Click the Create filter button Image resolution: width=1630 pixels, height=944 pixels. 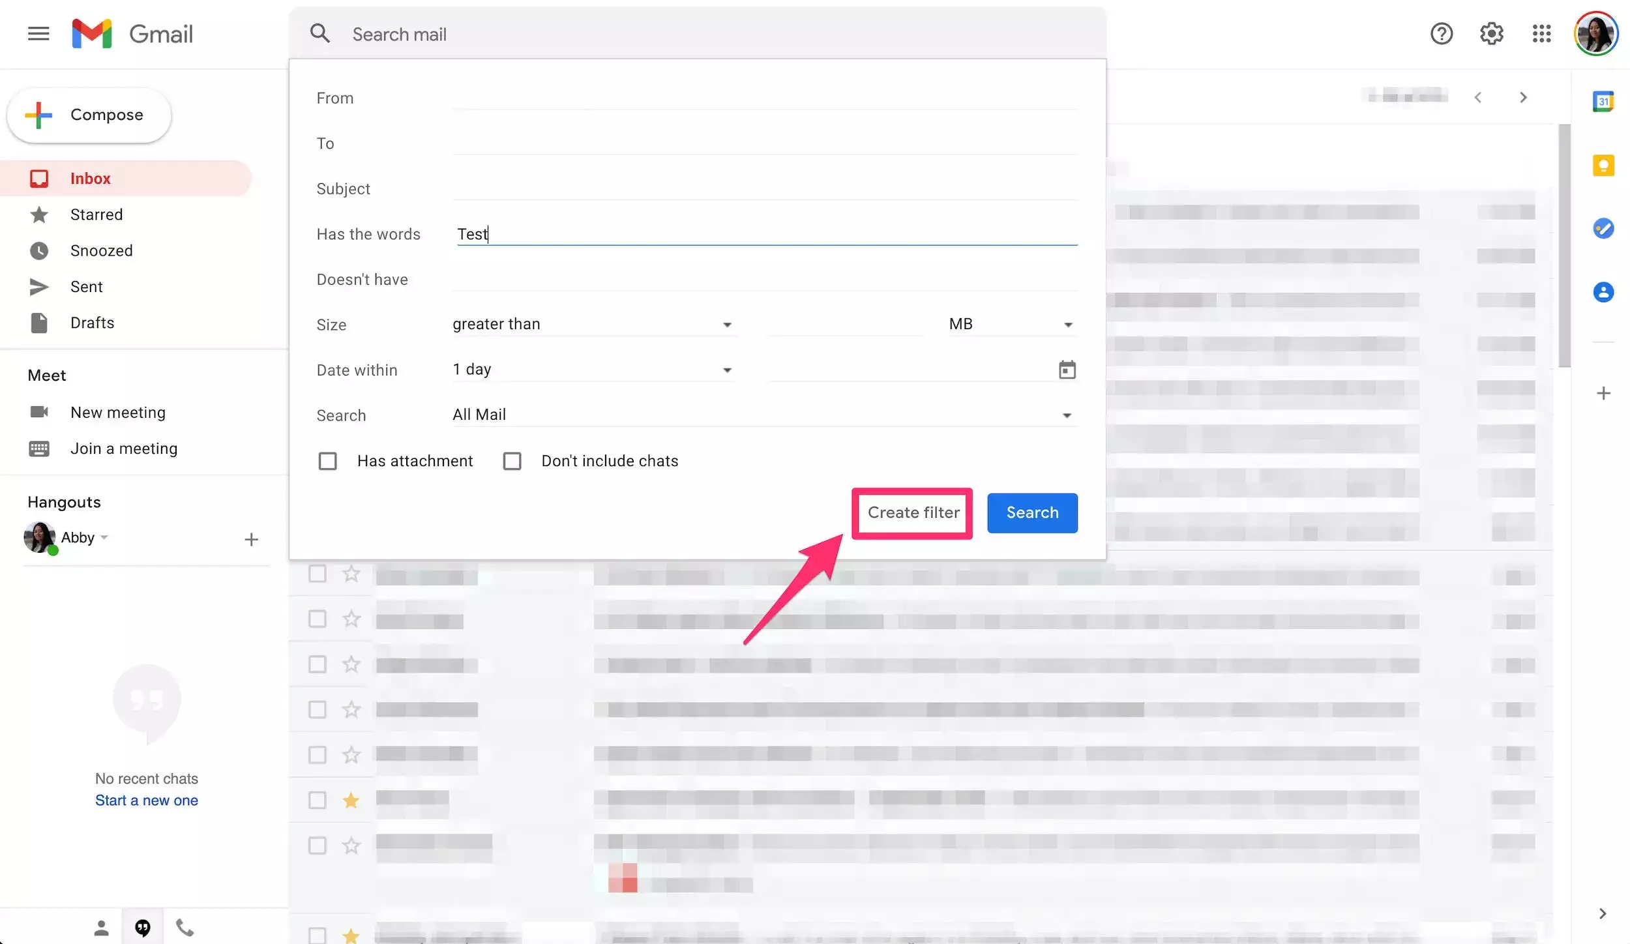[913, 512]
